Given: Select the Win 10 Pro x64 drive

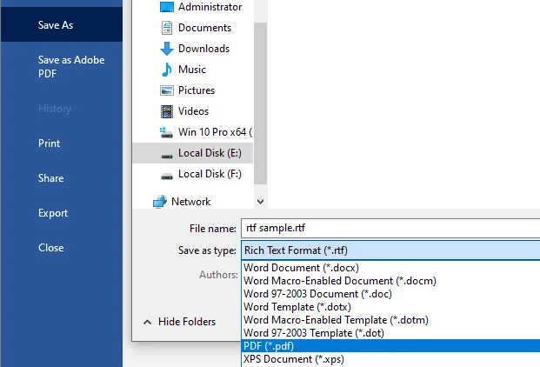Looking at the screenshot, I should [x=215, y=132].
